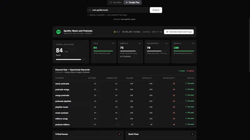Click the Generate Optimized Copy button

[179, 32]
